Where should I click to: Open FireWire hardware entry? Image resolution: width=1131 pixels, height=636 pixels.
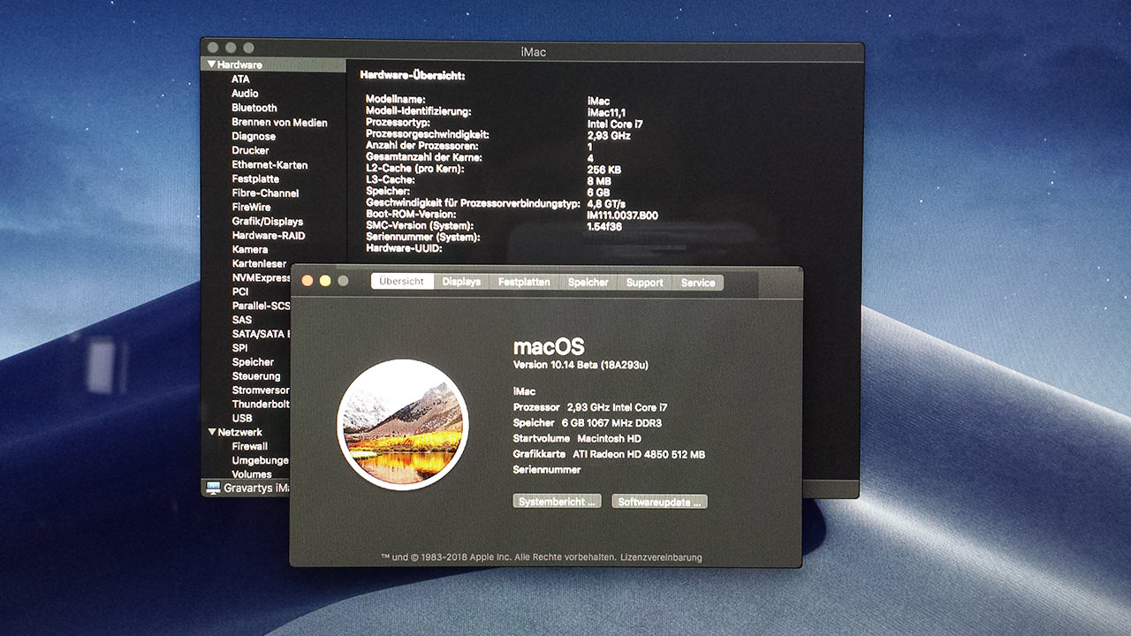point(251,207)
